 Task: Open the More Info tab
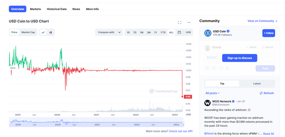[x=92, y=9]
